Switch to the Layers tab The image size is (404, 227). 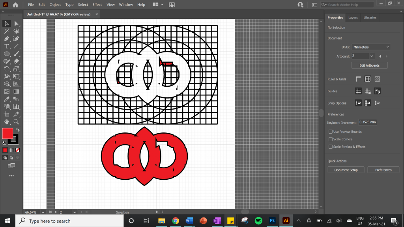(x=353, y=17)
